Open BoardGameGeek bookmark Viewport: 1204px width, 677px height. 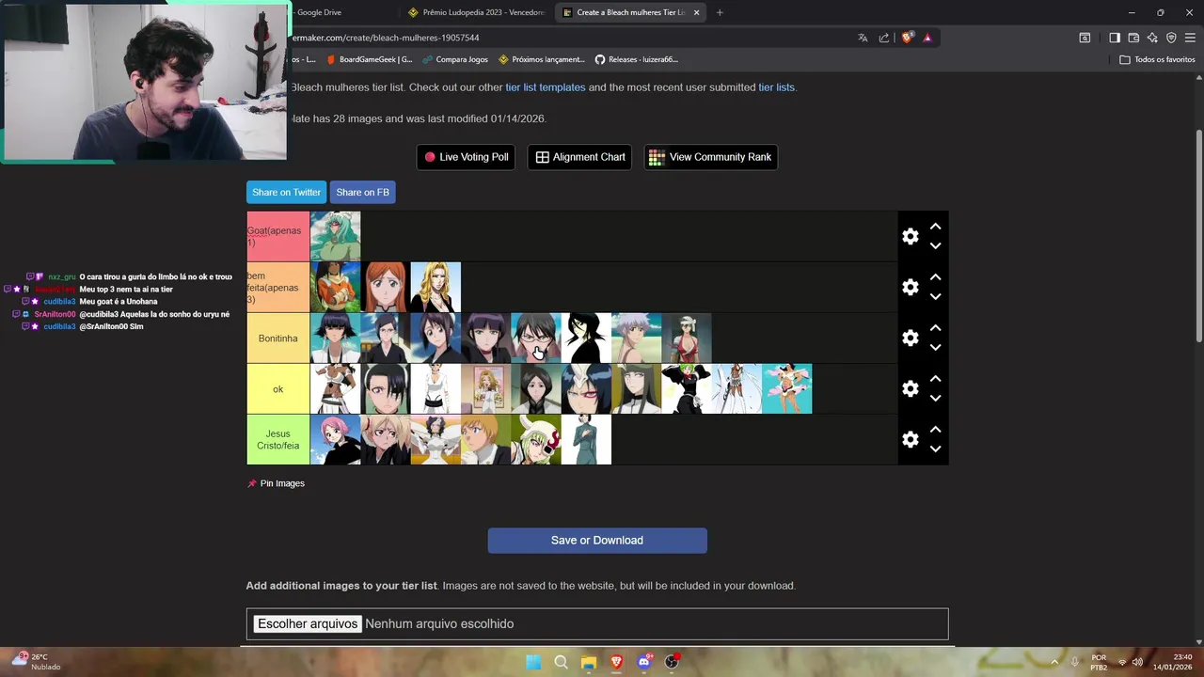pos(369,59)
